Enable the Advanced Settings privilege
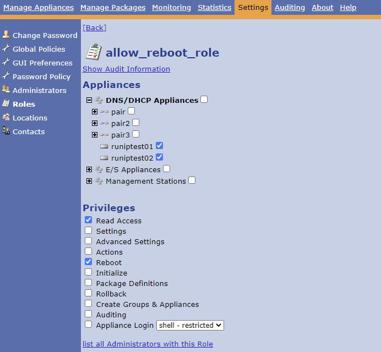Viewport: 381px width, 352px height. 89,241
